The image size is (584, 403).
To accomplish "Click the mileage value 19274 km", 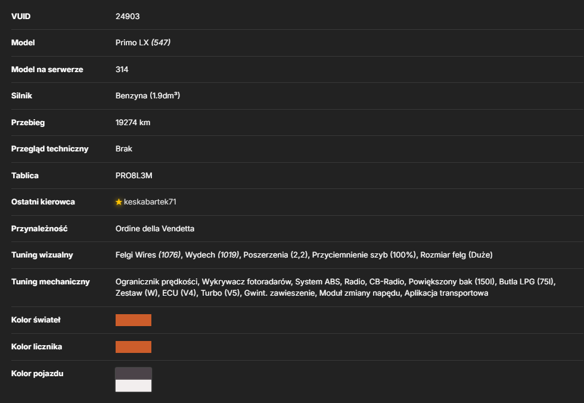I will [x=133, y=123].
